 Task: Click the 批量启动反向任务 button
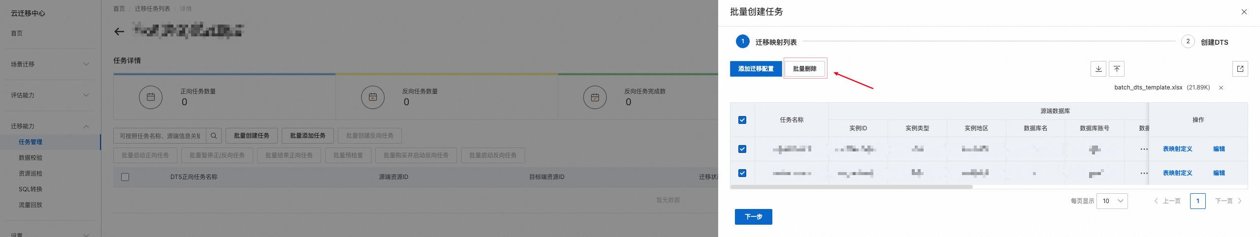pyautogui.click(x=493, y=155)
